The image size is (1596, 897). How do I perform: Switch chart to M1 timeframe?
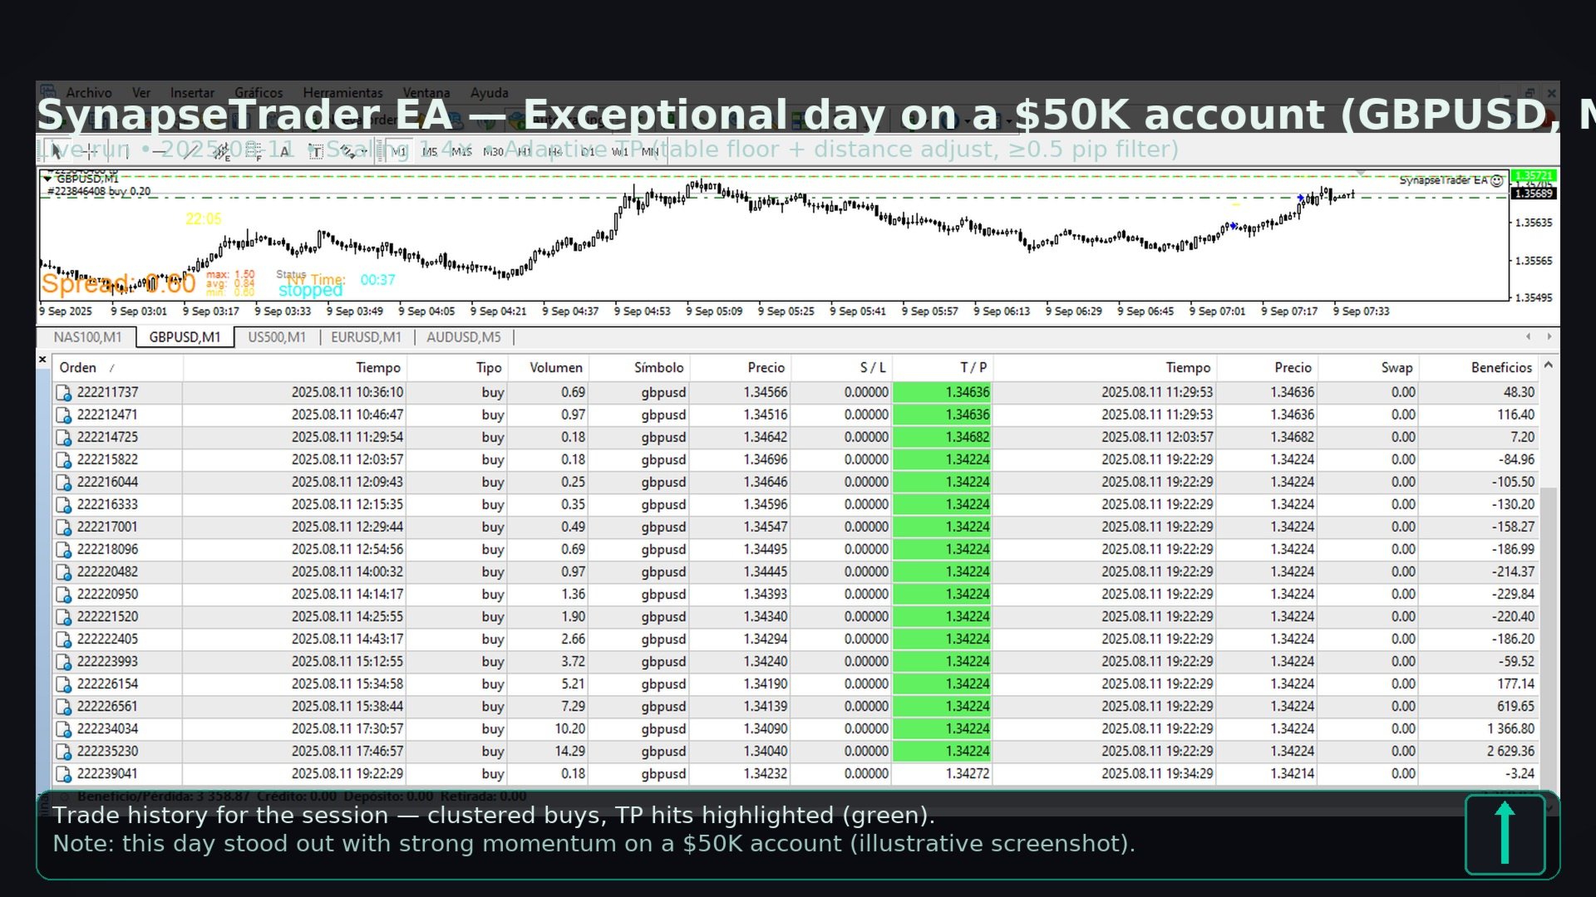(399, 151)
